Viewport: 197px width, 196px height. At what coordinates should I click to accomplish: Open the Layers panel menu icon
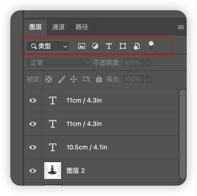point(181,27)
